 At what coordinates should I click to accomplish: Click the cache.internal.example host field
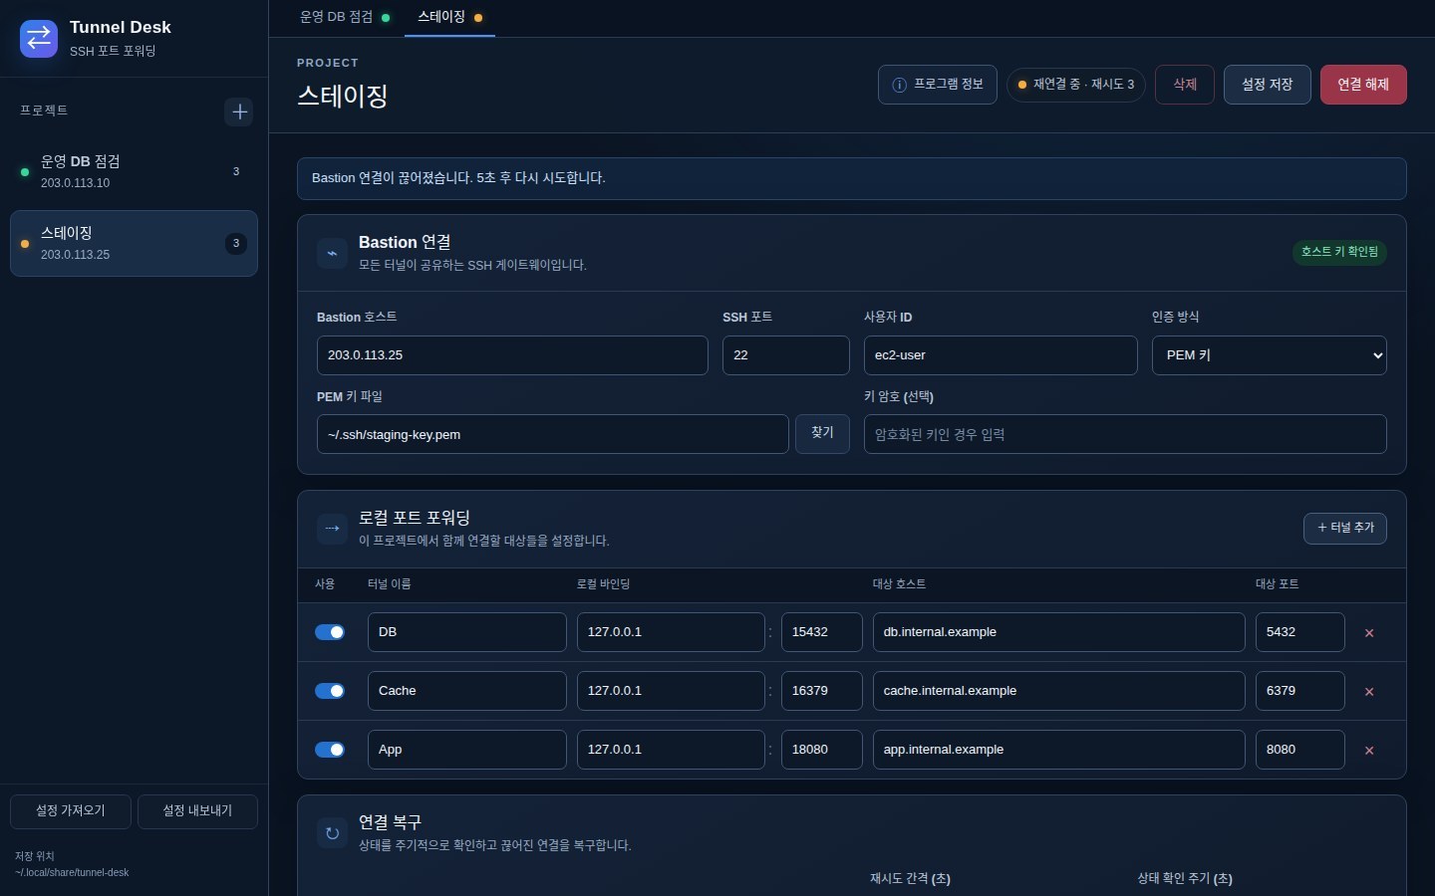(1058, 691)
